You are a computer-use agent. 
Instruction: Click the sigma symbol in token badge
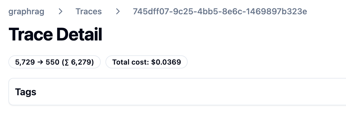67,62
